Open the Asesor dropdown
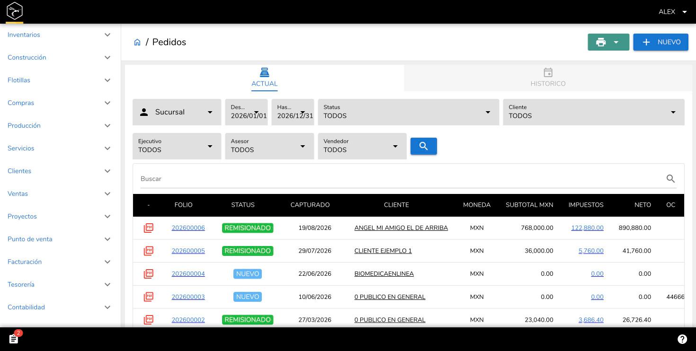696x351 pixels. point(269,146)
